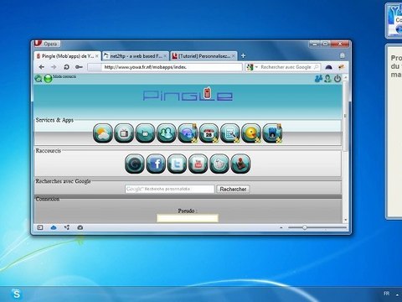Open the contacts people app icon
The height and width of the screenshot is (302, 402).
(167, 133)
